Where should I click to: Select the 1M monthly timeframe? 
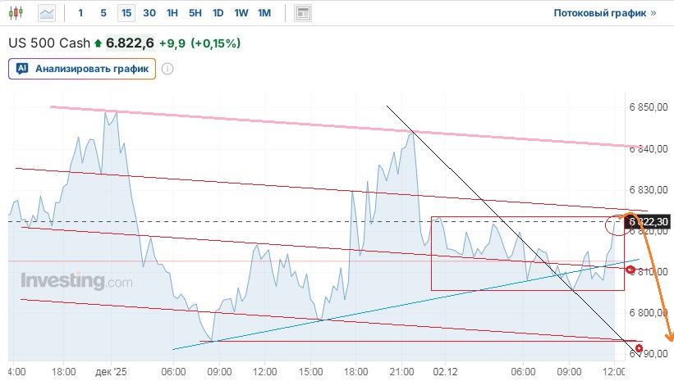(x=264, y=13)
